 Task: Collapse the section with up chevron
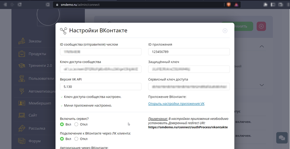click(262, 46)
